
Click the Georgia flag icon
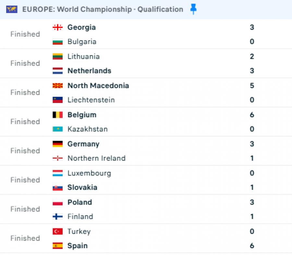tap(57, 27)
